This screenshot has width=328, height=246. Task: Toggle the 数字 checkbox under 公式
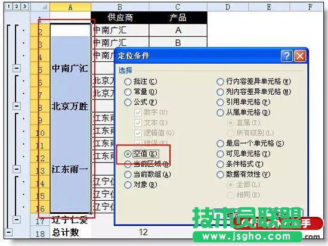click(x=138, y=113)
